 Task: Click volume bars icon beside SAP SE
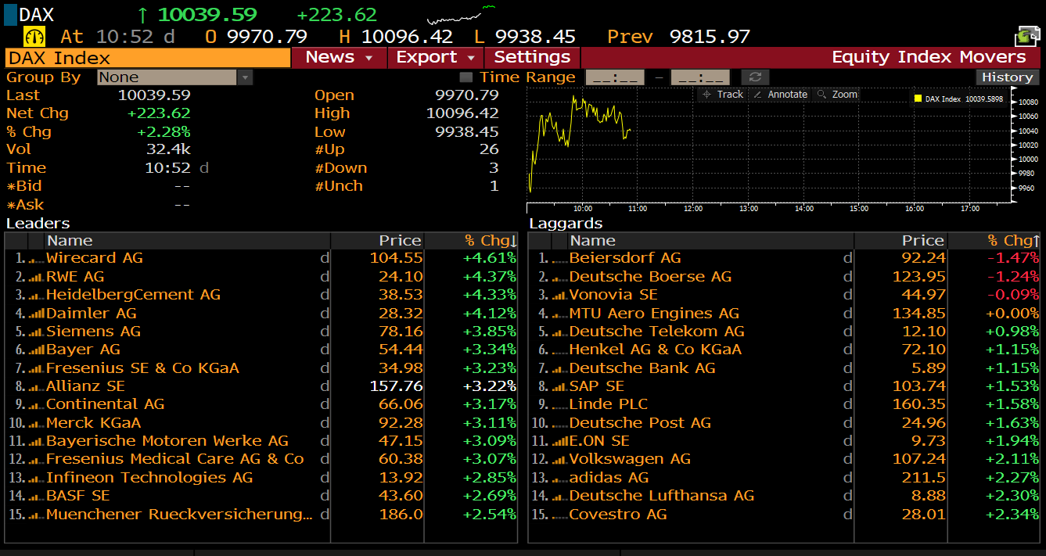pos(559,386)
